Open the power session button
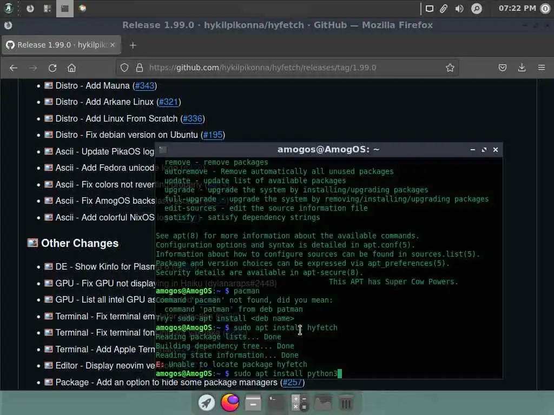This screenshot has width=554, height=415. (x=545, y=9)
